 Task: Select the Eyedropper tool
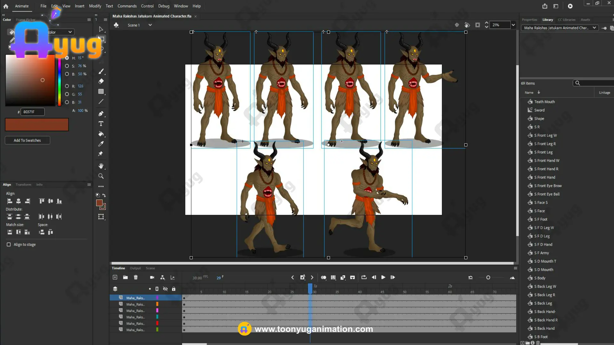point(101,144)
